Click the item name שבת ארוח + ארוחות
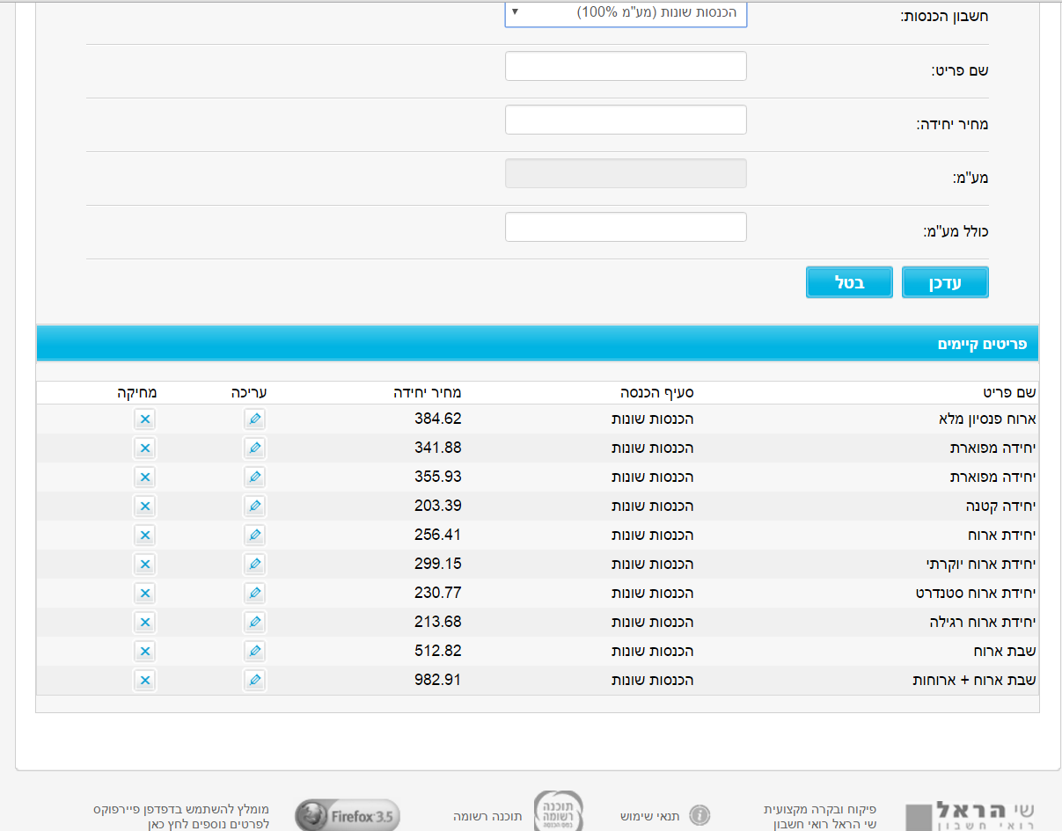Viewport: 1062px width, 831px height. [975, 681]
